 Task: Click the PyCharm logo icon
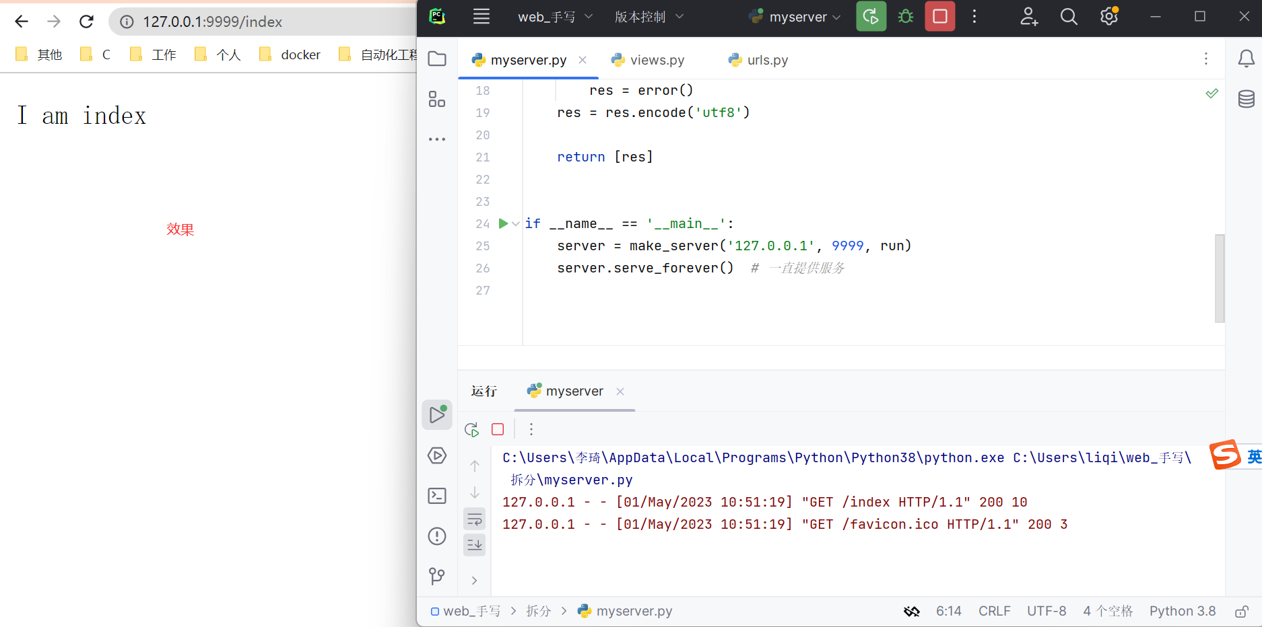tap(438, 17)
